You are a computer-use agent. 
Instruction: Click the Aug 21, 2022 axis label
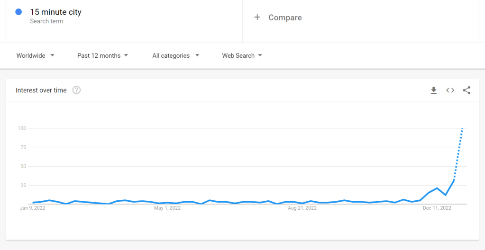302,208
